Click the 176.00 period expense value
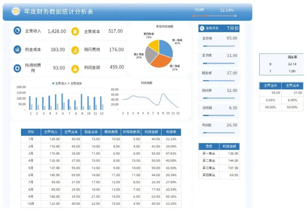 (116, 50)
